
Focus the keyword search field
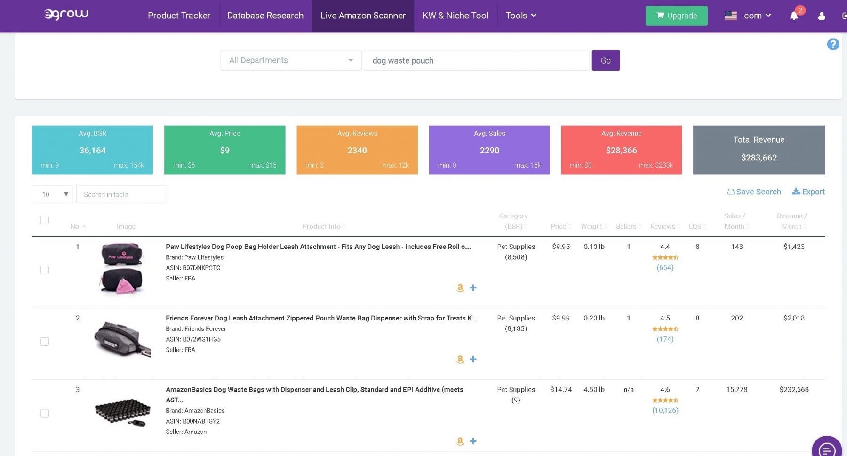[477, 60]
